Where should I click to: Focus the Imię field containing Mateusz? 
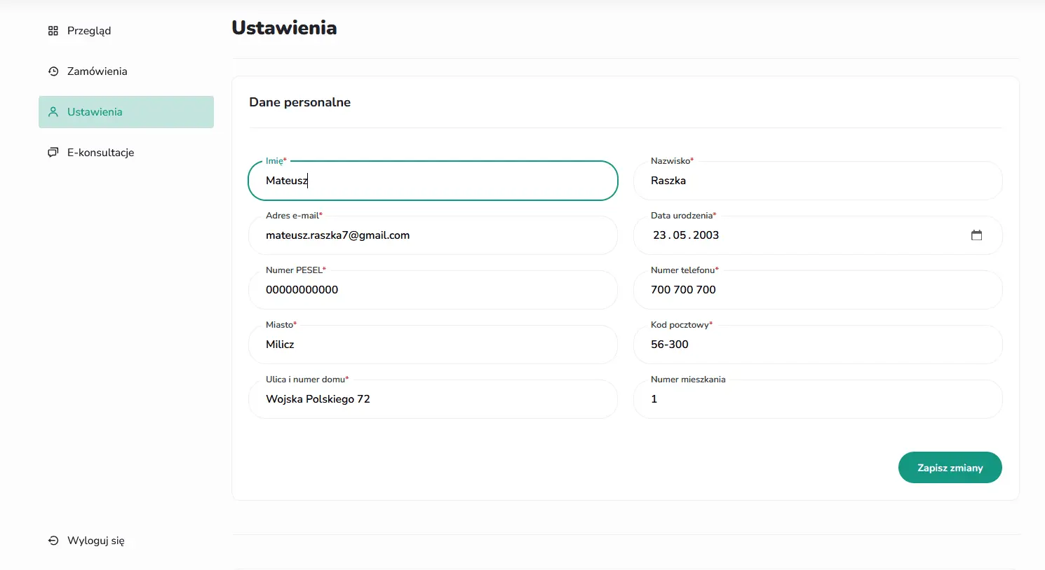coord(433,181)
